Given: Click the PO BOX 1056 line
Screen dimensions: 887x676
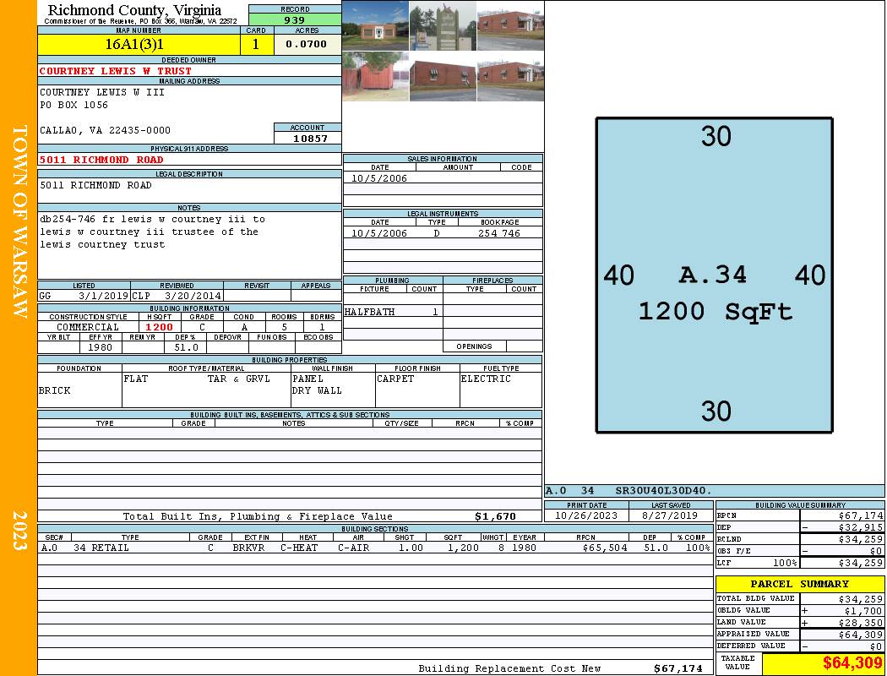Looking at the screenshot, I should [x=73, y=106].
